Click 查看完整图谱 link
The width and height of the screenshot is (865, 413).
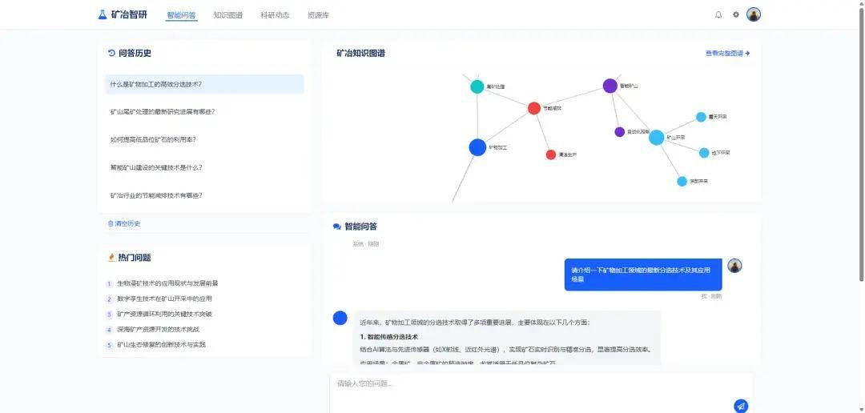(x=727, y=54)
